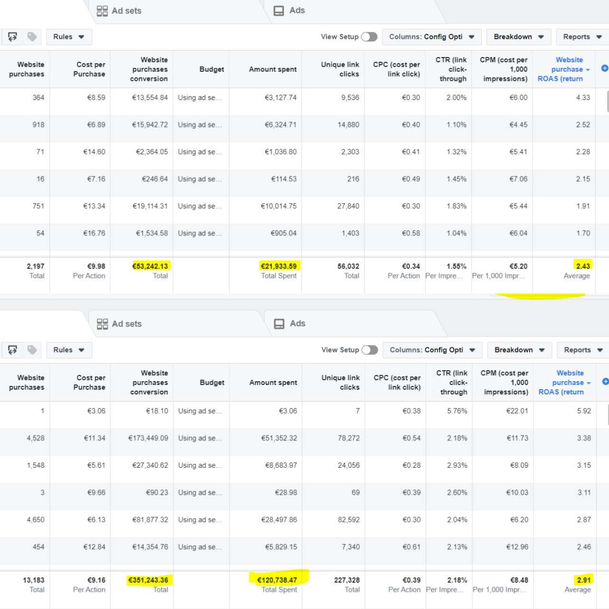Click the 13,183 total purchases value
The width and height of the screenshot is (609, 609).
[x=33, y=580]
